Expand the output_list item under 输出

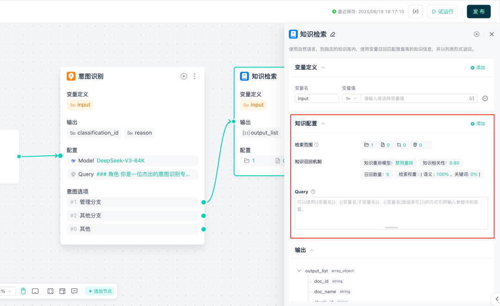(x=300, y=270)
